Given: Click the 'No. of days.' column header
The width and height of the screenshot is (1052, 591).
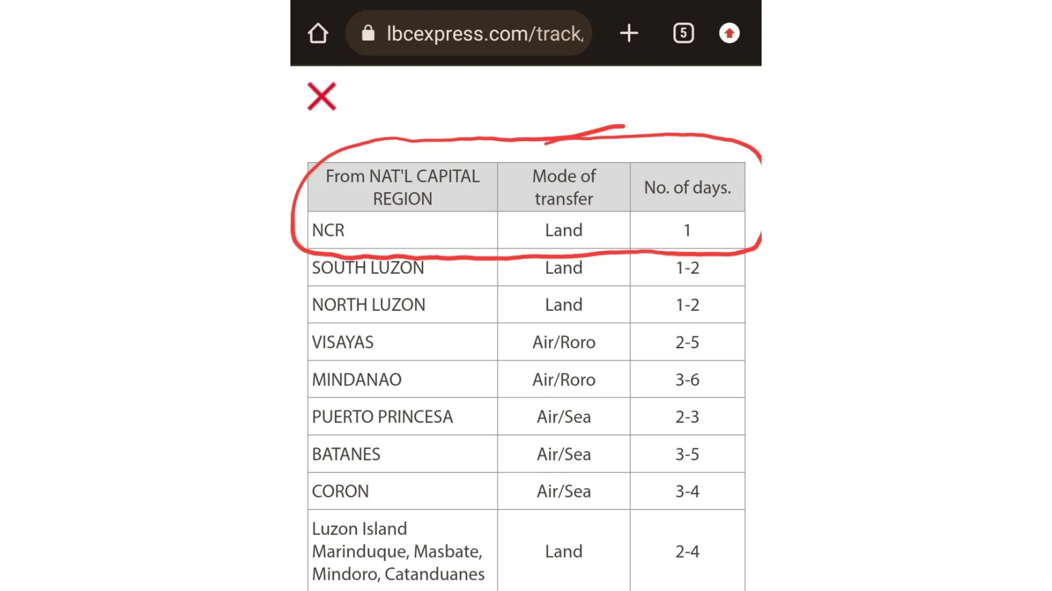Looking at the screenshot, I should [688, 187].
